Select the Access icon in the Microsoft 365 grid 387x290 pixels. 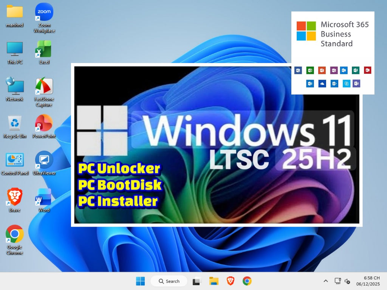367,70
